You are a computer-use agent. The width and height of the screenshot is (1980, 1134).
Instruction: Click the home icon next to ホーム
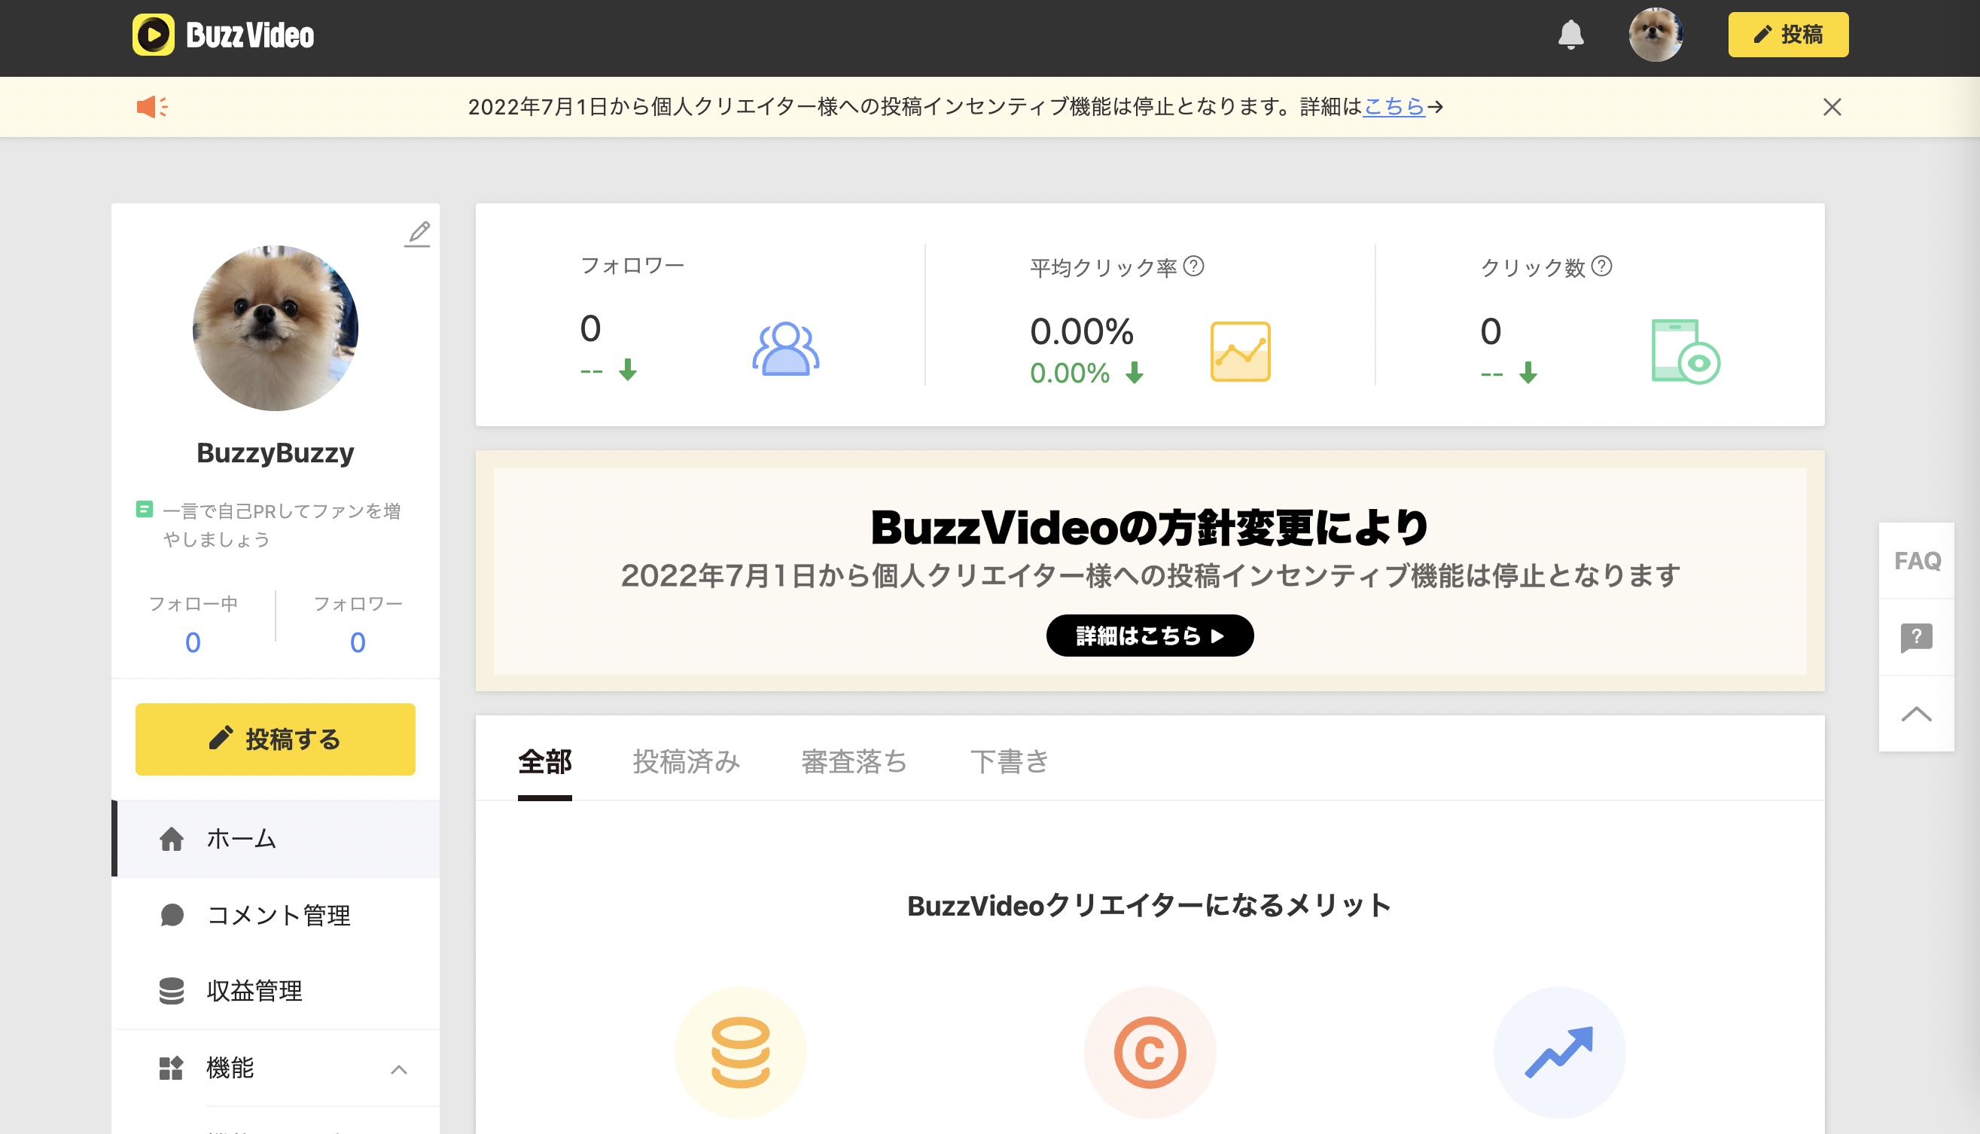click(x=172, y=839)
